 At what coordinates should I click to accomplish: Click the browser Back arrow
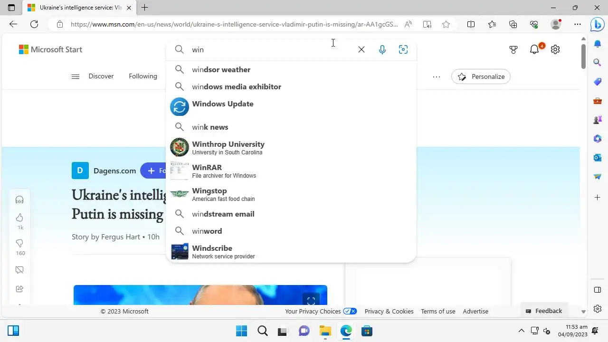coord(13,24)
